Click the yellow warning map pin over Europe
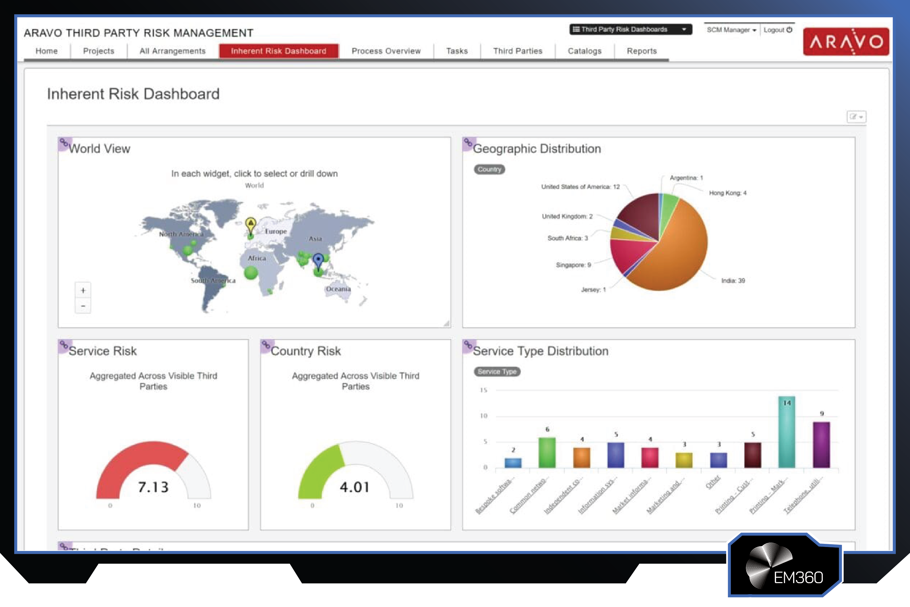 251,226
